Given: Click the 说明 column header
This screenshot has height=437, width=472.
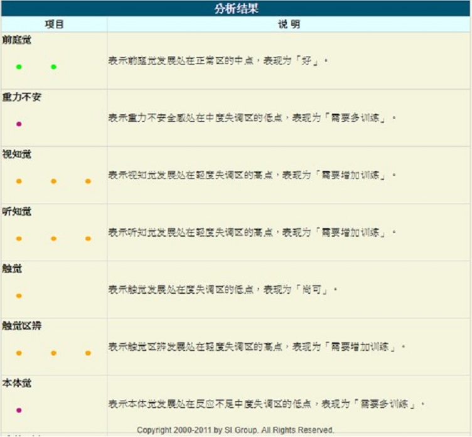Looking at the screenshot, I should (289, 24).
